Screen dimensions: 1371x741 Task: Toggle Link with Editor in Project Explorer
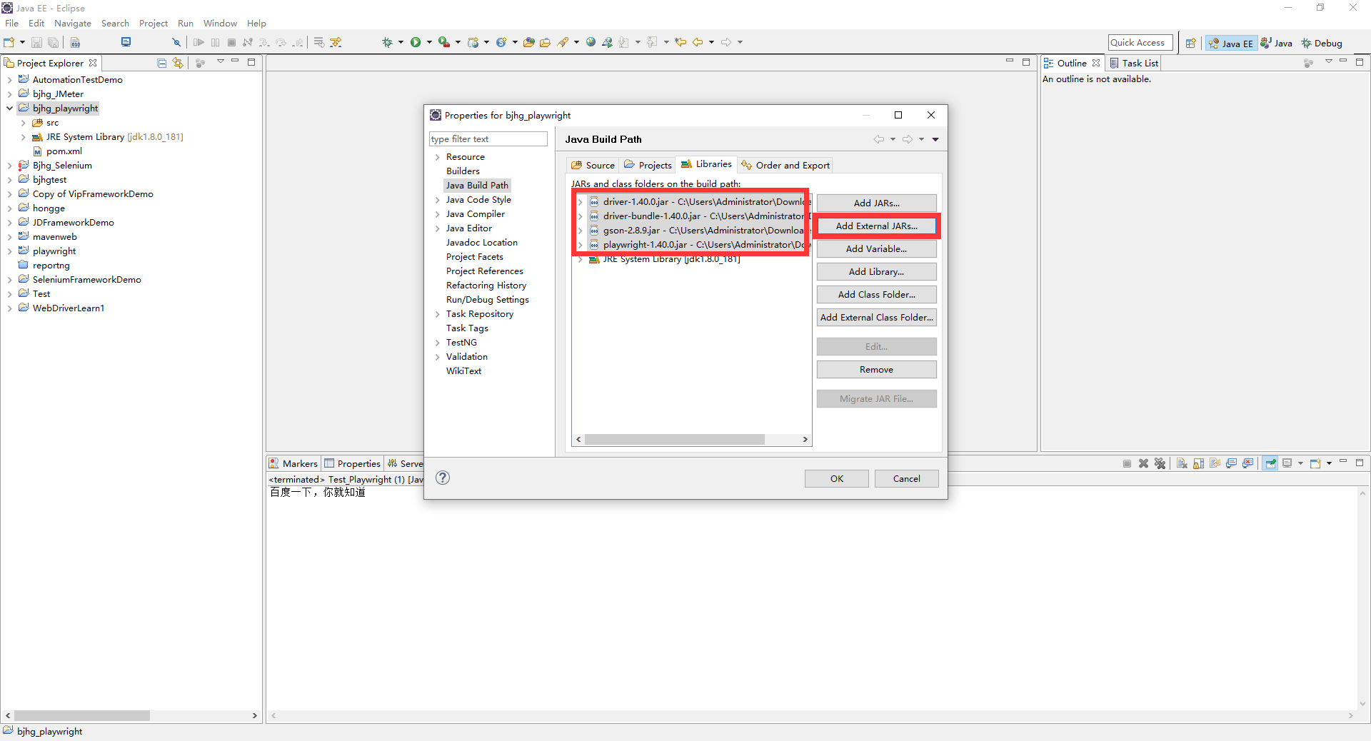[x=178, y=63]
